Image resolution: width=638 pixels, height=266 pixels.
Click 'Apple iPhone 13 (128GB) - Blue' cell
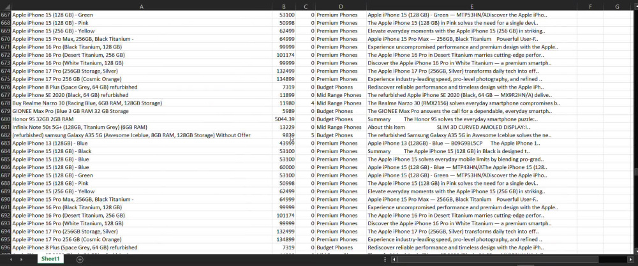click(141, 143)
